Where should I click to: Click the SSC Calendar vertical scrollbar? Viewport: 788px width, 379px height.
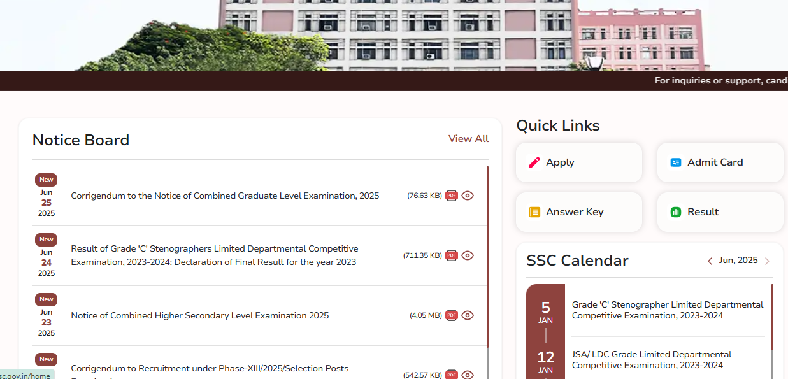(772, 317)
